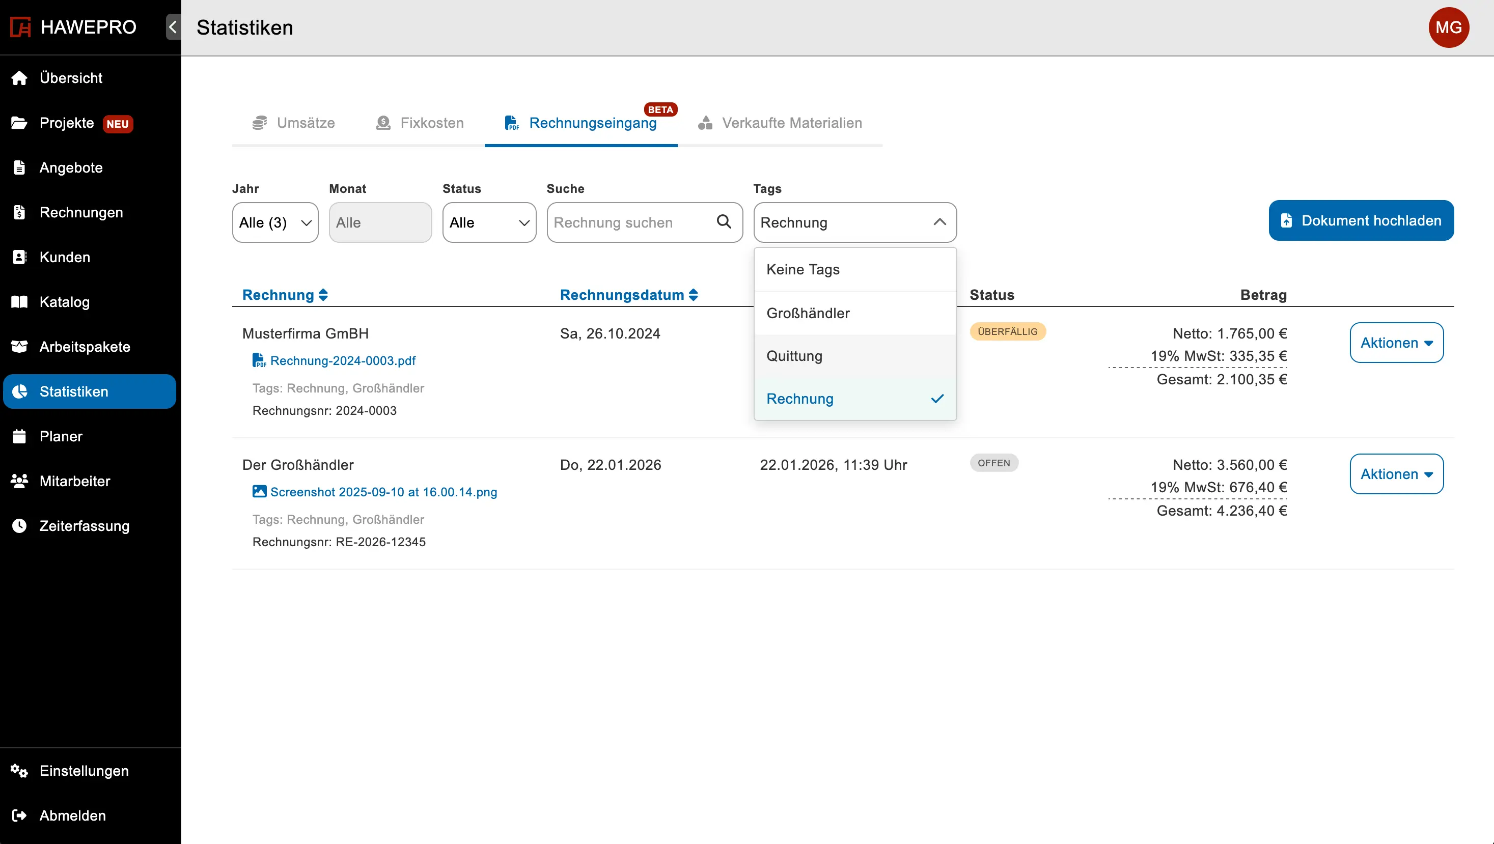Deselect the checked Rechnung tag option
Screen dimensions: 1494x844
(x=854, y=399)
